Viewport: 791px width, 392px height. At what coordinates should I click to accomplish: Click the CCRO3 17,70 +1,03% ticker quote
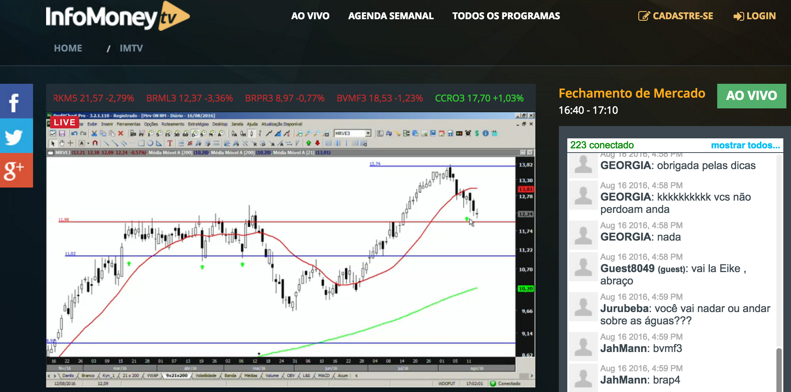(479, 98)
